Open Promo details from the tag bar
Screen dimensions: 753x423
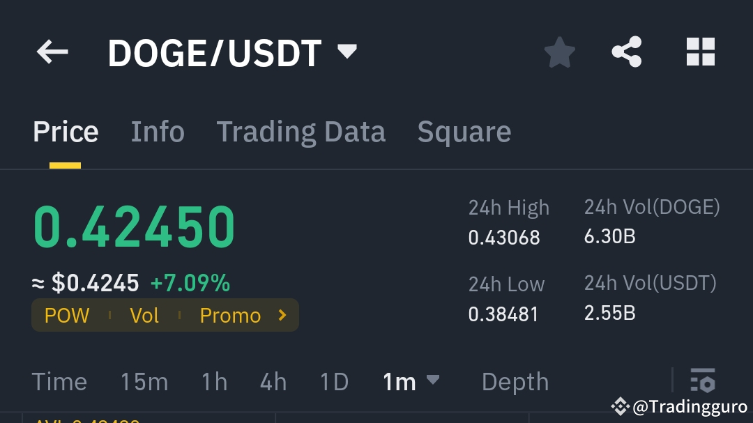pyautogui.click(x=230, y=315)
